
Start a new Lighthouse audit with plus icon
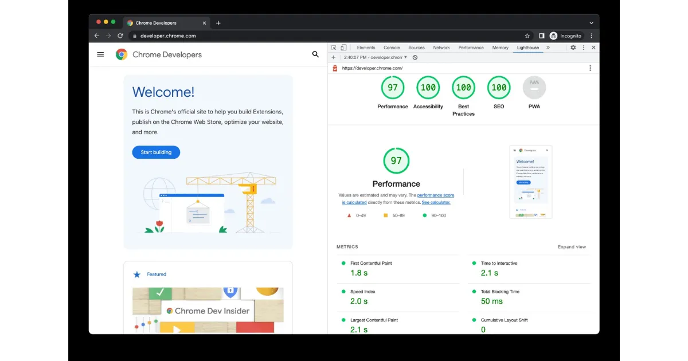333,57
